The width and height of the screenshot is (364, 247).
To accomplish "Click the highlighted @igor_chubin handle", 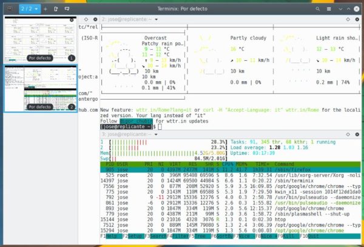I will [x=136, y=121].
